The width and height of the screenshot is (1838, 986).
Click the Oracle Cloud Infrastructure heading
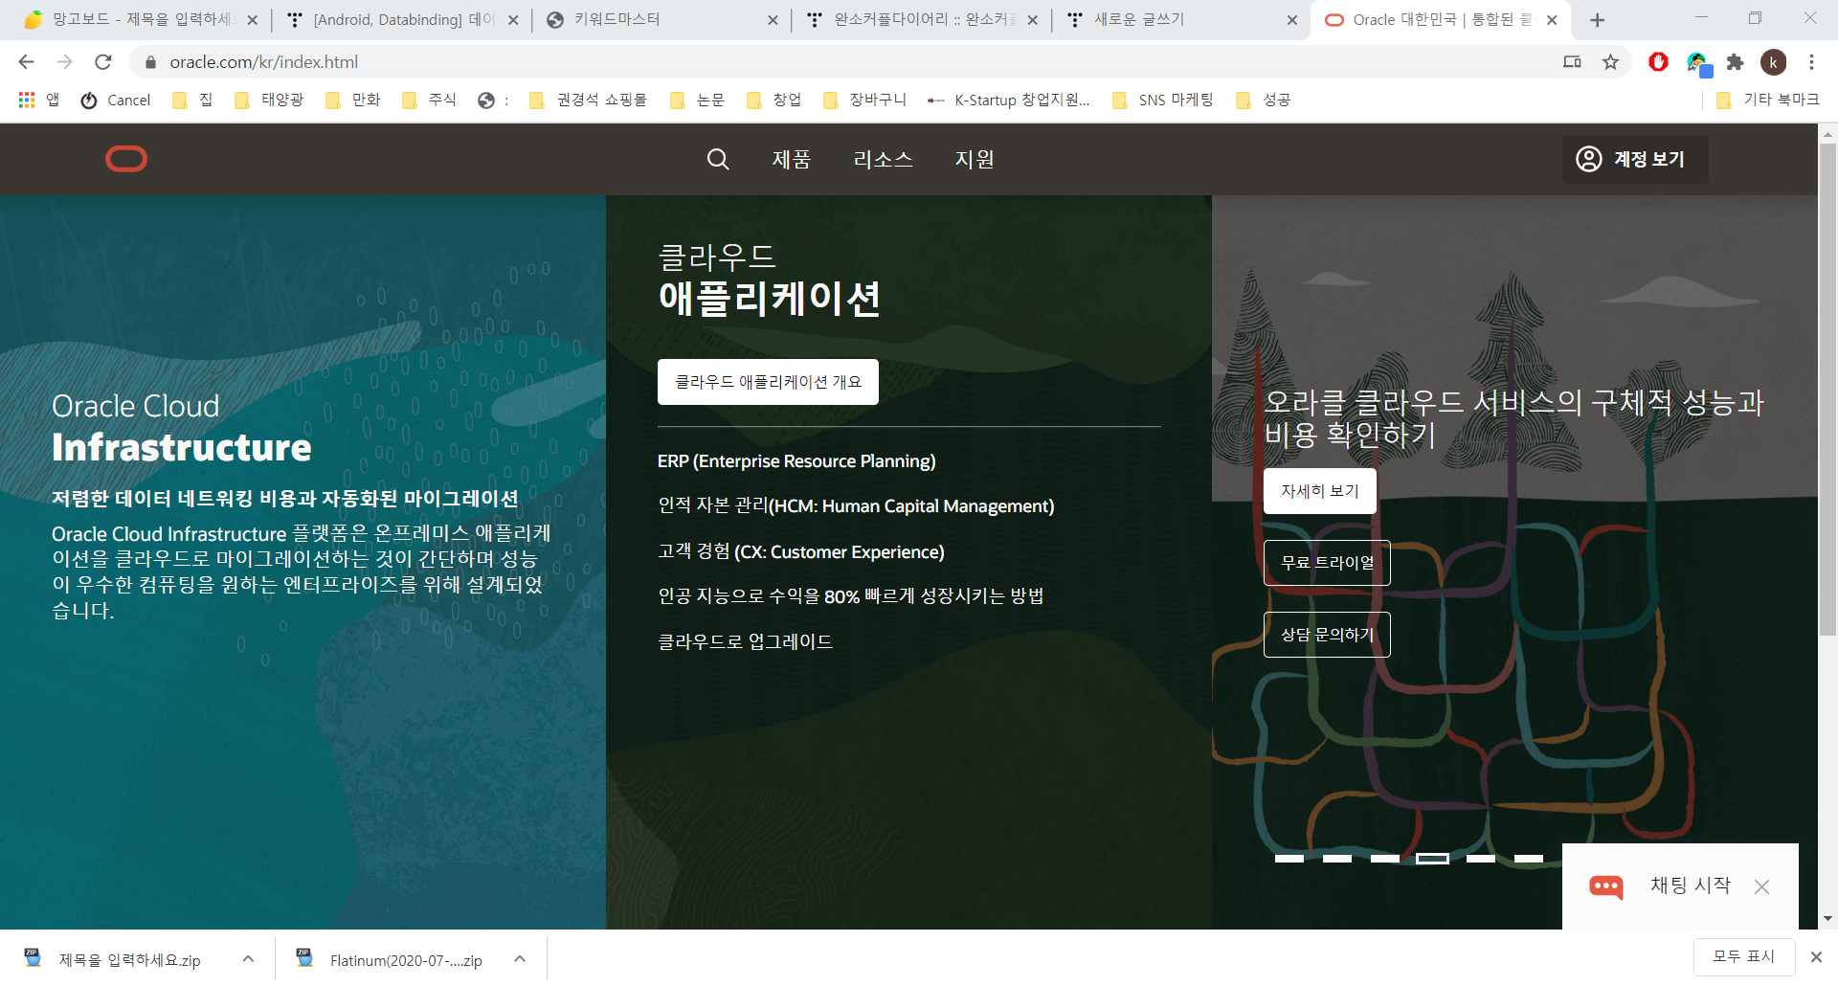(x=182, y=427)
